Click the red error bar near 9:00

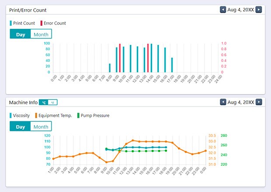point(120,58)
